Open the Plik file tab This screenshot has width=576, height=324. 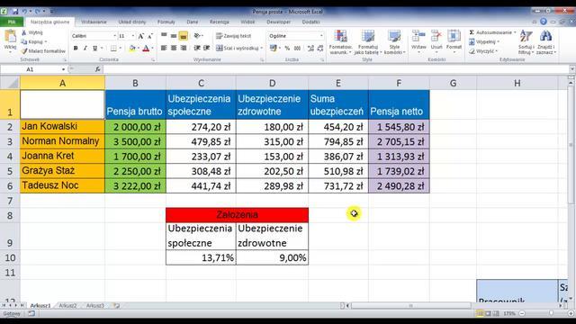tap(12, 22)
